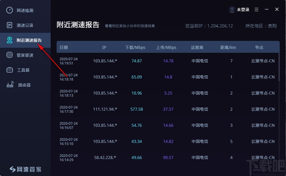
Task: Click the 附近测速报告 location pin icon
Action: [10, 40]
